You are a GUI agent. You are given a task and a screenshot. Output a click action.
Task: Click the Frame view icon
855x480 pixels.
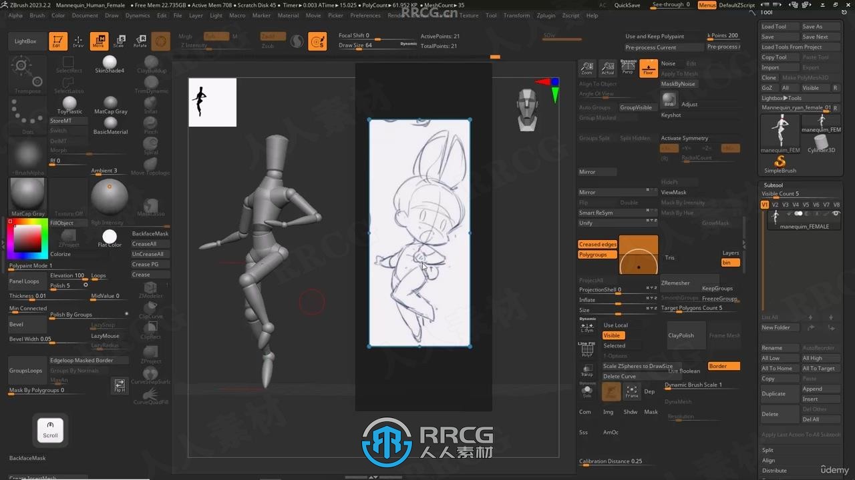(631, 391)
